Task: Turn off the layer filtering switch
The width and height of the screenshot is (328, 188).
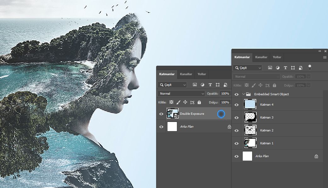Action: click(x=309, y=67)
